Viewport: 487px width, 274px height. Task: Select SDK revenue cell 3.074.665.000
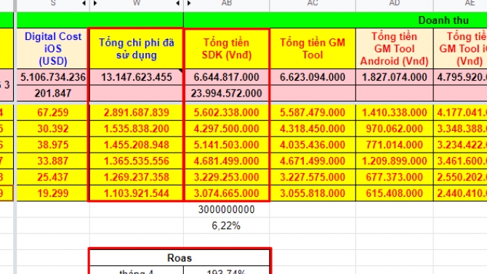[x=227, y=193]
